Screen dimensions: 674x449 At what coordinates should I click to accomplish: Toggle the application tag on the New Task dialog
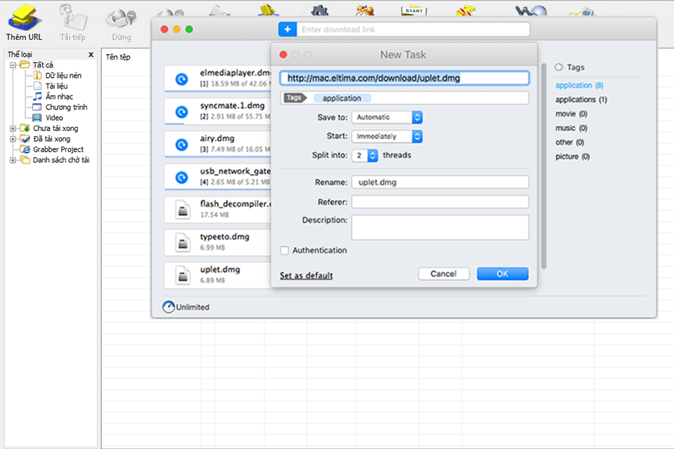pos(342,98)
